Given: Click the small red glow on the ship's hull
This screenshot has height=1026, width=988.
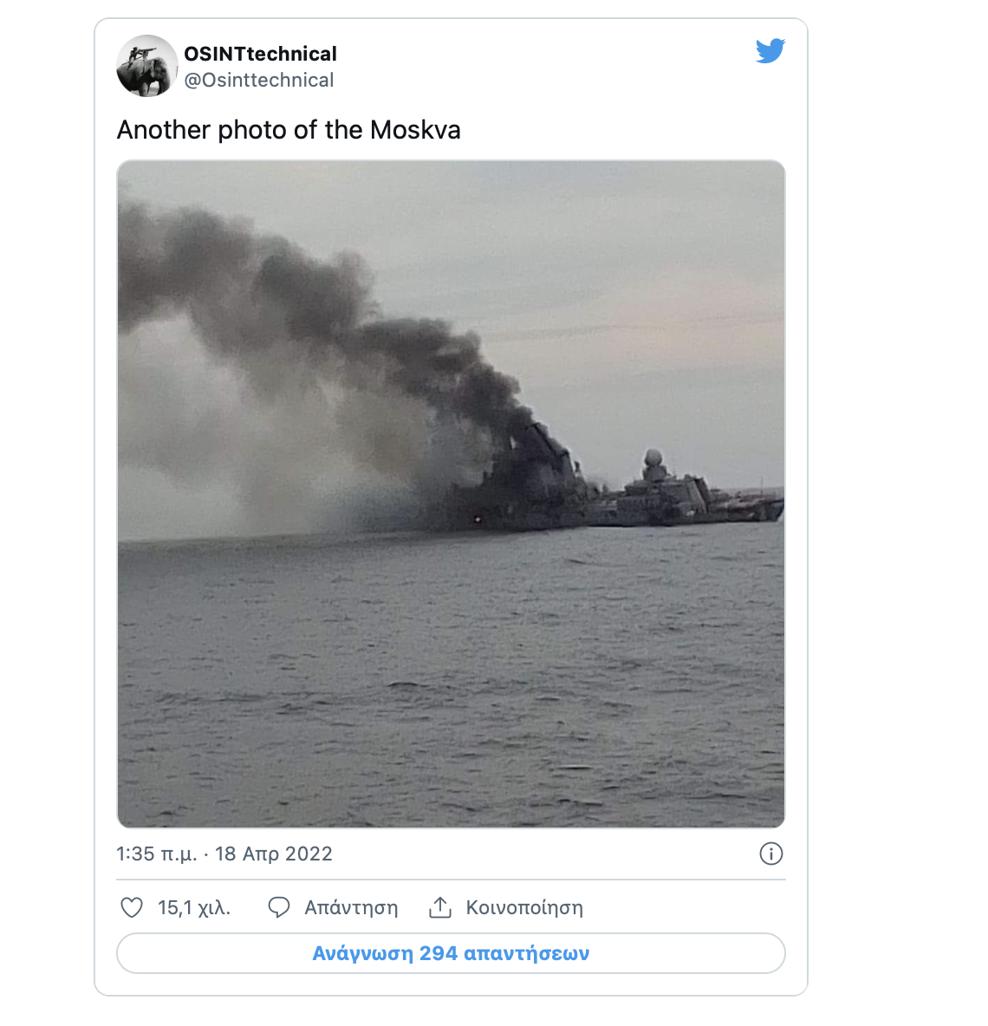Looking at the screenshot, I should [478, 519].
